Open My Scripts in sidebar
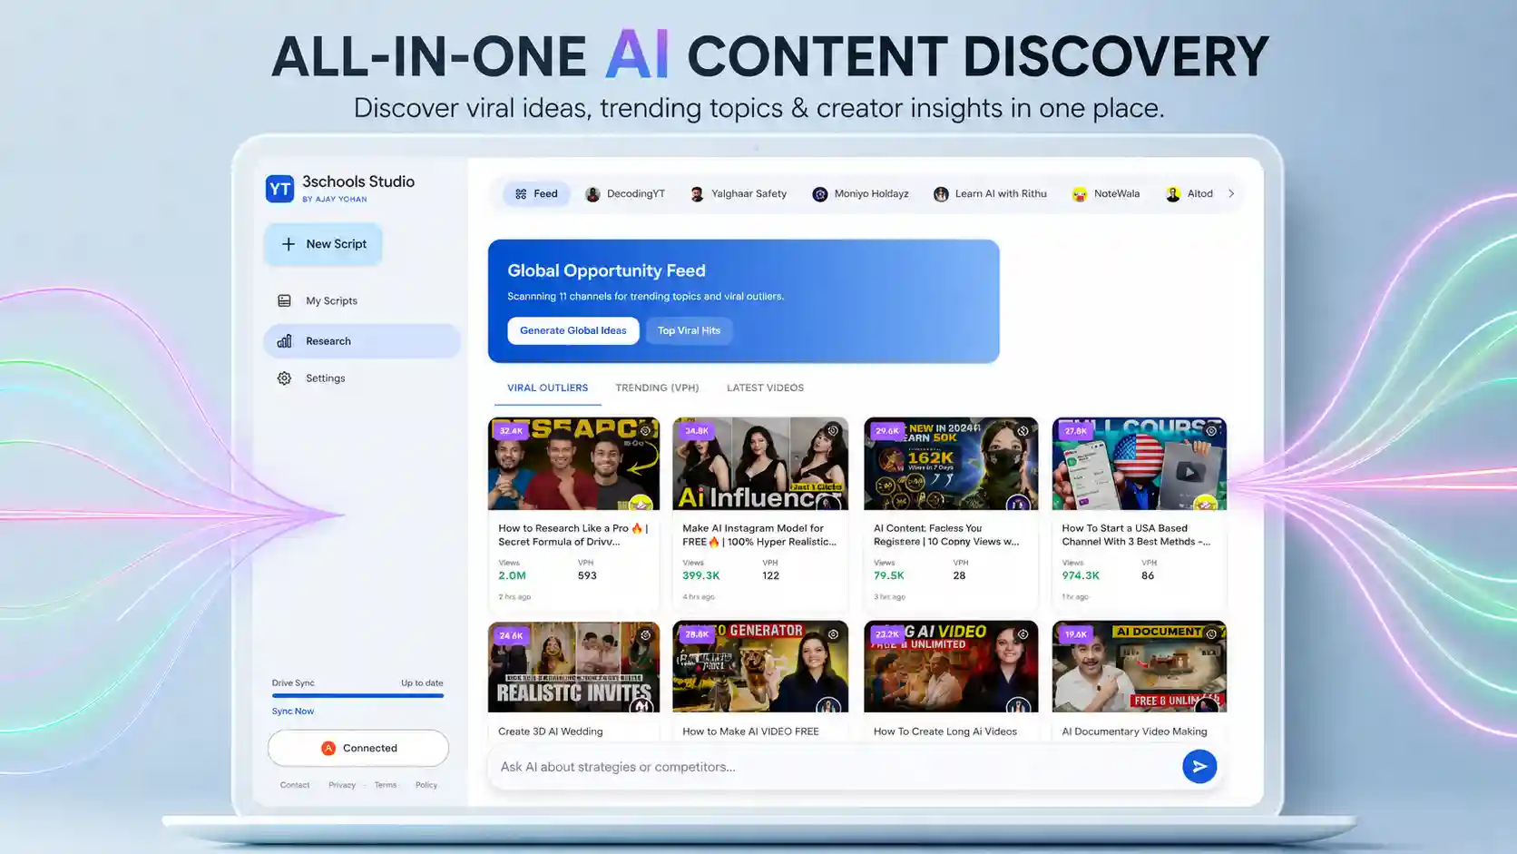Viewport: 1517px width, 854px height. [361, 300]
